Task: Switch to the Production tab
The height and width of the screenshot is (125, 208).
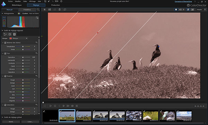Action: [55, 5]
